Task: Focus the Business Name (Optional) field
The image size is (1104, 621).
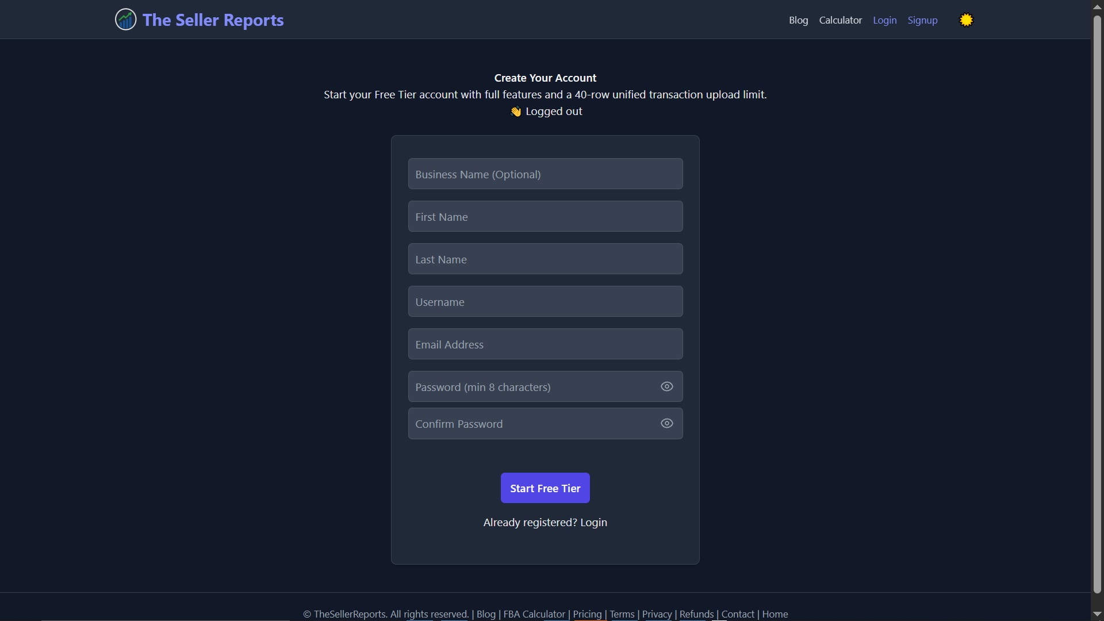Action: click(545, 174)
